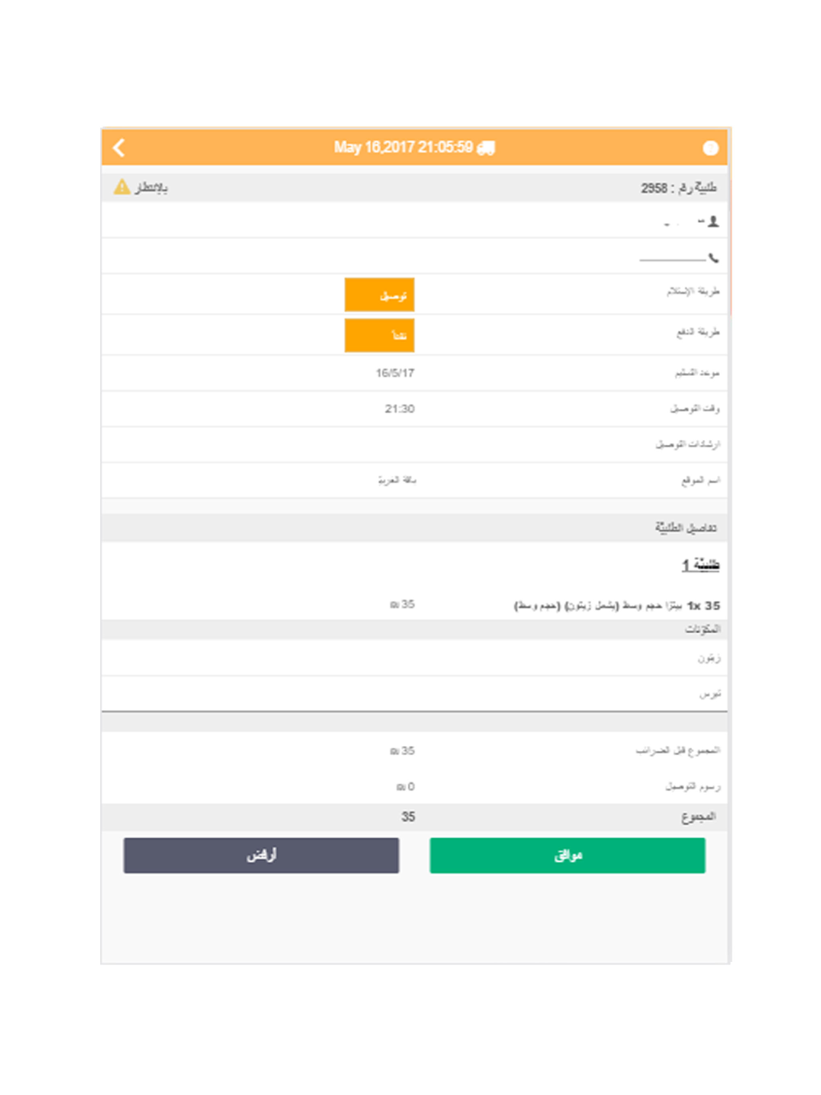Image resolution: width=821 pixels, height=1095 pixels.
Task: Click the باقة الغربية location name
Action: coord(397,480)
